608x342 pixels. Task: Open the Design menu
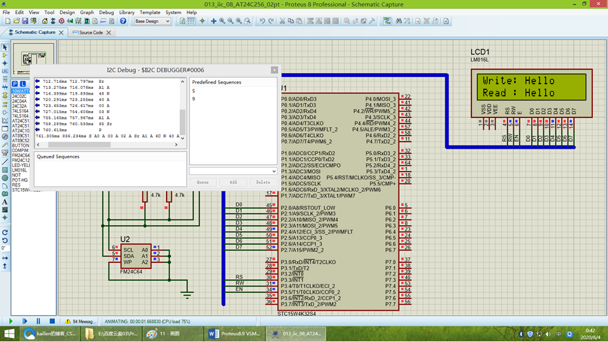67,12
